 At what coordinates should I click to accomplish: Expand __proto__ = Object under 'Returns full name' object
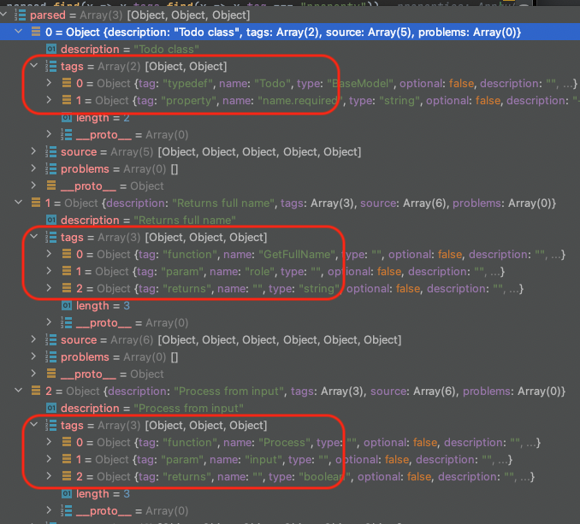pos(33,374)
